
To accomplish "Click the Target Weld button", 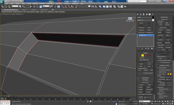I will pyautogui.click(x=149, y=89).
